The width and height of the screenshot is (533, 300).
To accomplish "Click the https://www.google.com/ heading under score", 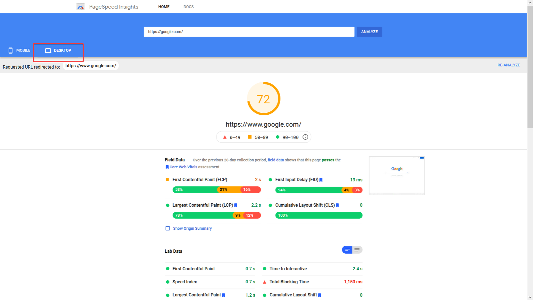I will click(264, 124).
